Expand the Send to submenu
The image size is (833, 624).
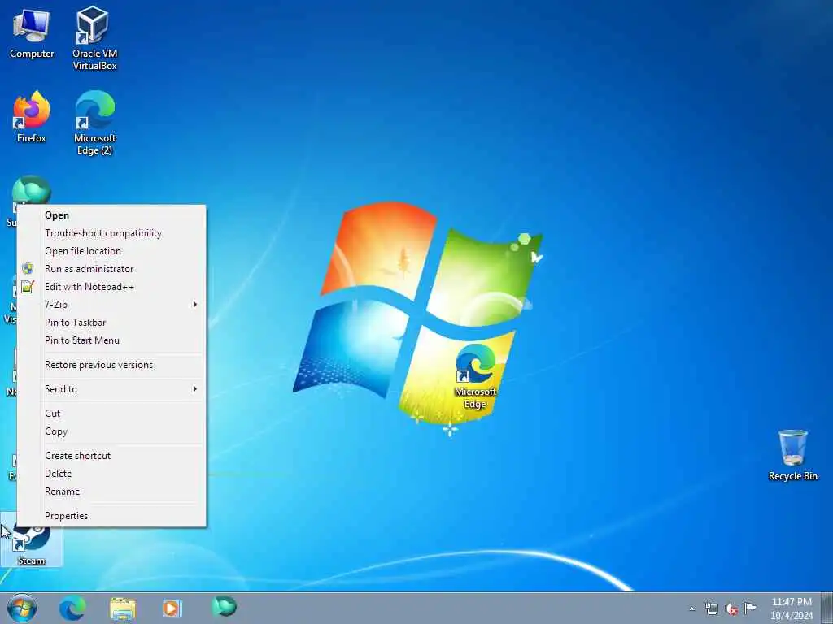point(111,389)
